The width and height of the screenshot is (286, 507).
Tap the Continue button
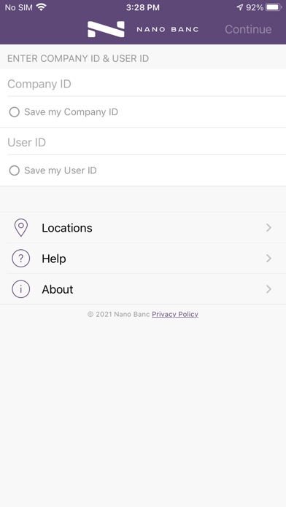click(248, 29)
